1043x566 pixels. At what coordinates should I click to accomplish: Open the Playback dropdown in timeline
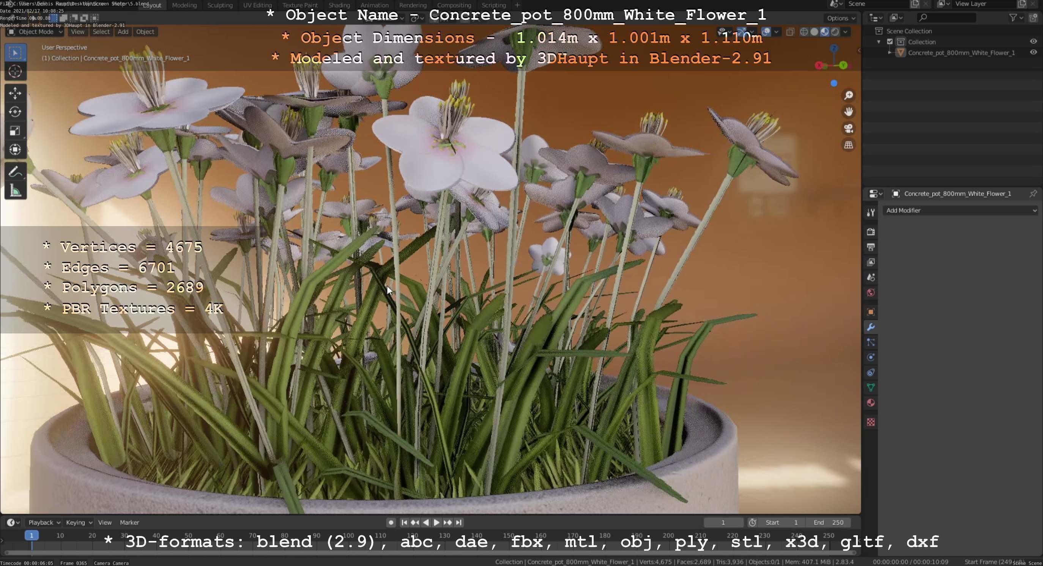pyautogui.click(x=44, y=523)
